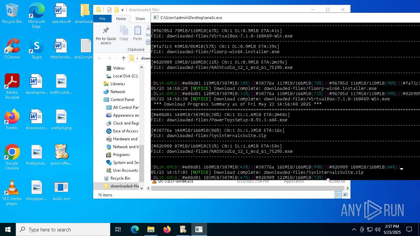Open the volume control in tray
Viewport: 420px width, 236px height.
(x=378, y=229)
